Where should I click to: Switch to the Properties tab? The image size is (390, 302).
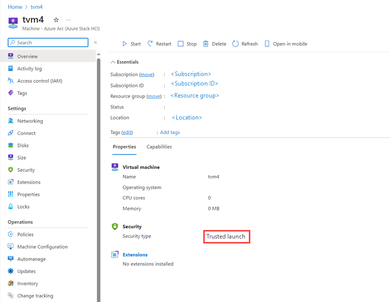[124, 147]
